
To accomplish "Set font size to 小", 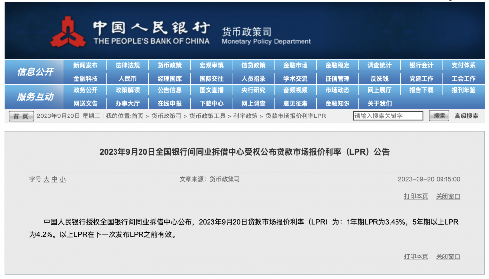I will click(x=62, y=179).
